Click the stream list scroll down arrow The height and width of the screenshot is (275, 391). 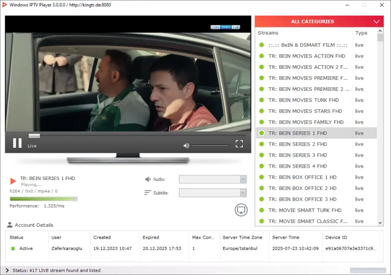pyautogui.click(x=380, y=223)
